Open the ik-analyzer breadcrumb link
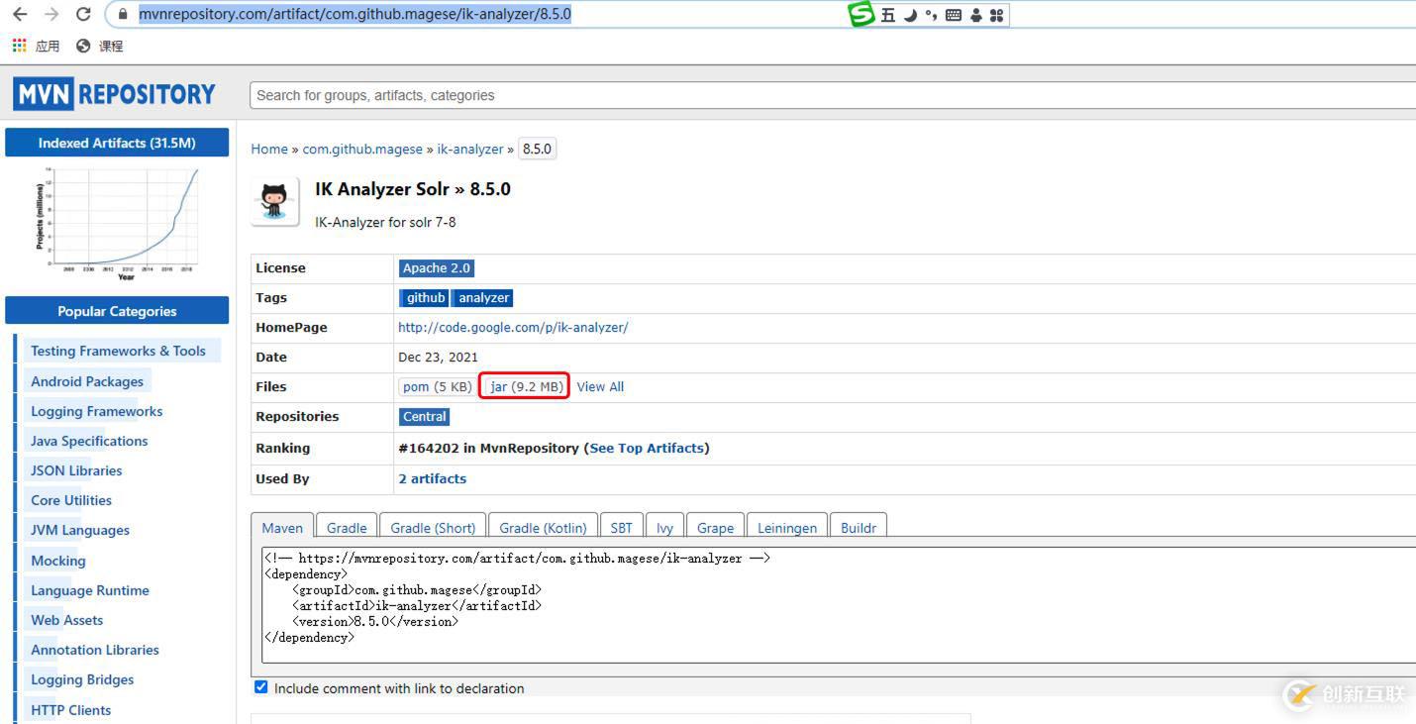The height and width of the screenshot is (724, 1416). point(470,149)
